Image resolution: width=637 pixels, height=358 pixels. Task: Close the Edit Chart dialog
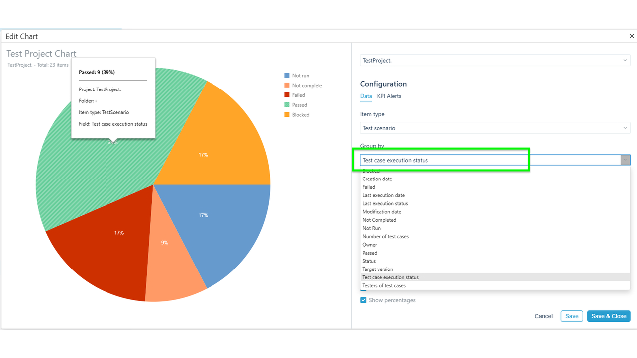tap(632, 36)
